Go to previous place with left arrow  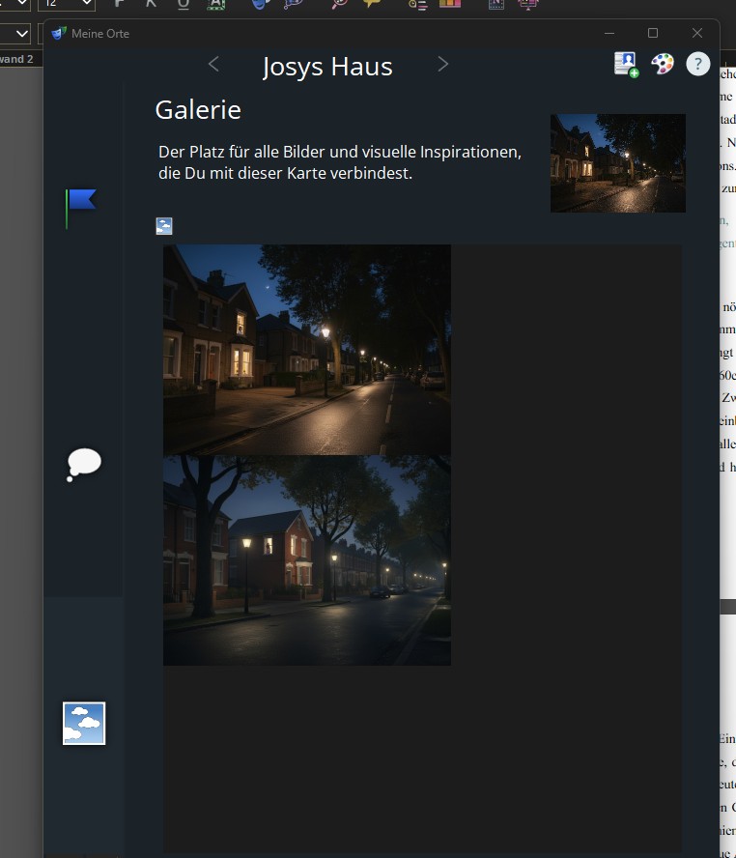[213, 64]
